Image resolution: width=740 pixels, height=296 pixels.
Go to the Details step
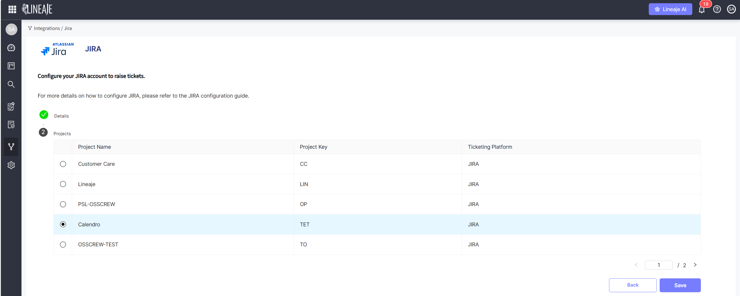coord(61,116)
